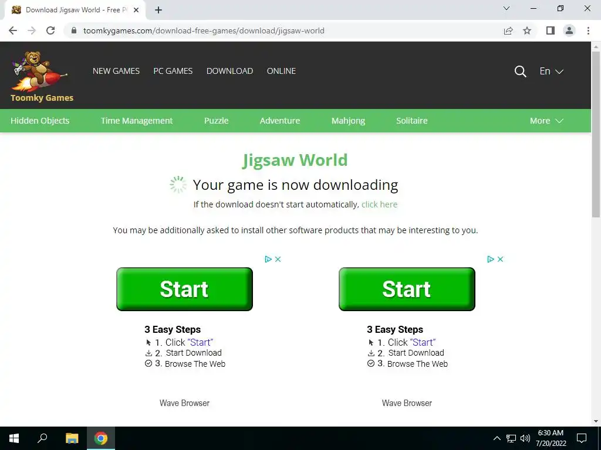Click "Start" link in right ad steps
This screenshot has height=450, width=601.
tap(423, 342)
